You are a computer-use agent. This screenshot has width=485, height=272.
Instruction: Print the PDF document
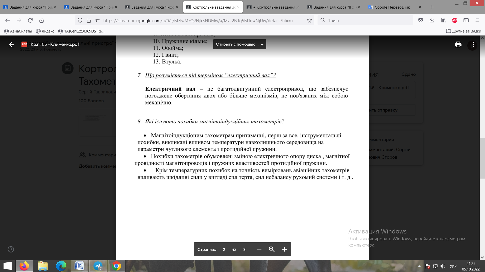point(458,45)
